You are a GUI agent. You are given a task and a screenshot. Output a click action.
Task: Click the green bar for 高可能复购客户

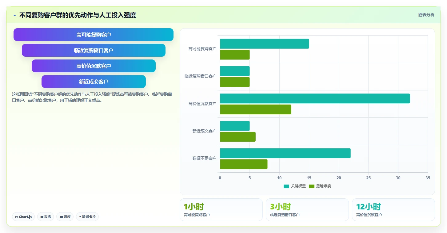click(235, 55)
